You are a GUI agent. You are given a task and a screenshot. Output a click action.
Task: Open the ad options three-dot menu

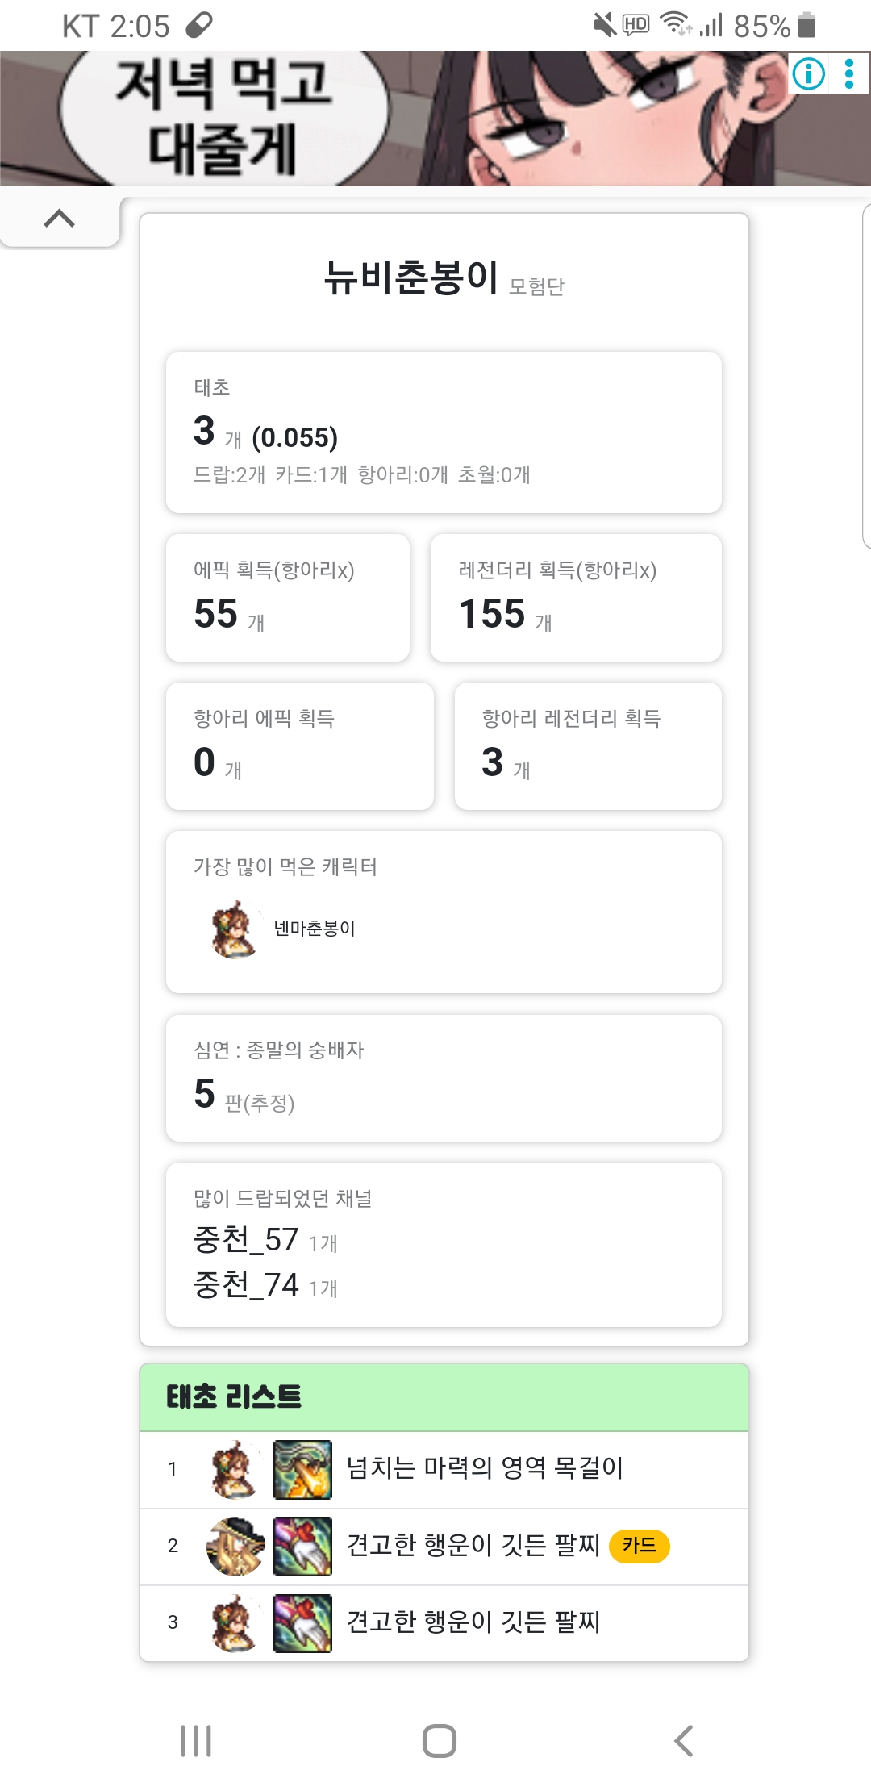[849, 74]
